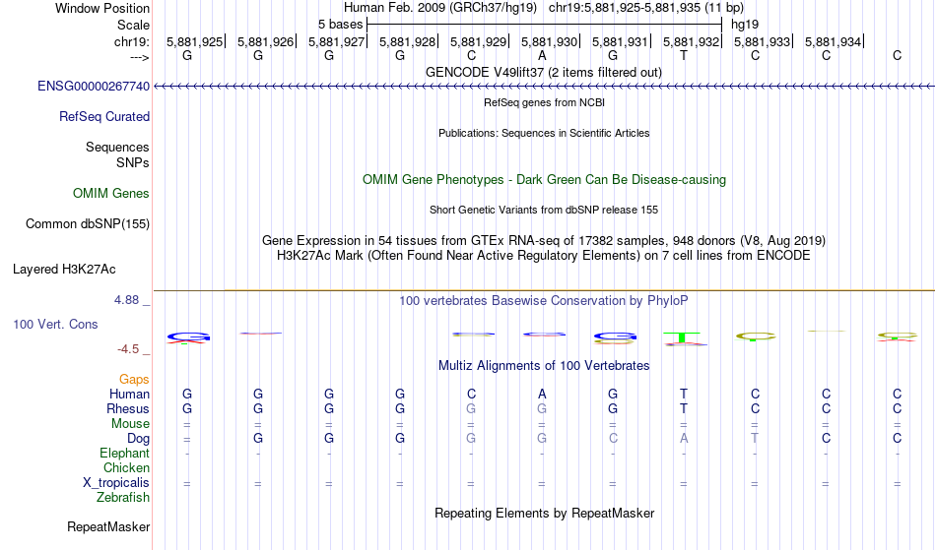This screenshot has width=936, height=550.
Task: Click the T base in the reference sequence row
Action: tap(684, 55)
